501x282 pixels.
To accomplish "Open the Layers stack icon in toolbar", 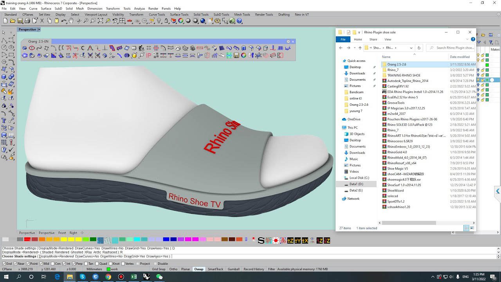I will pos(174,21).
